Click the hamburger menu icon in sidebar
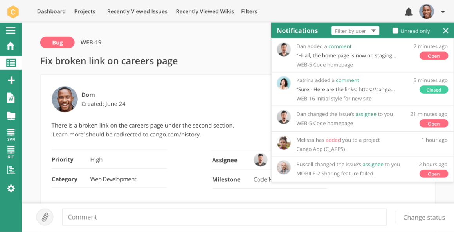The width and height of the screenshot is (454, 232). pyautogui.click(x=11, y=30)
